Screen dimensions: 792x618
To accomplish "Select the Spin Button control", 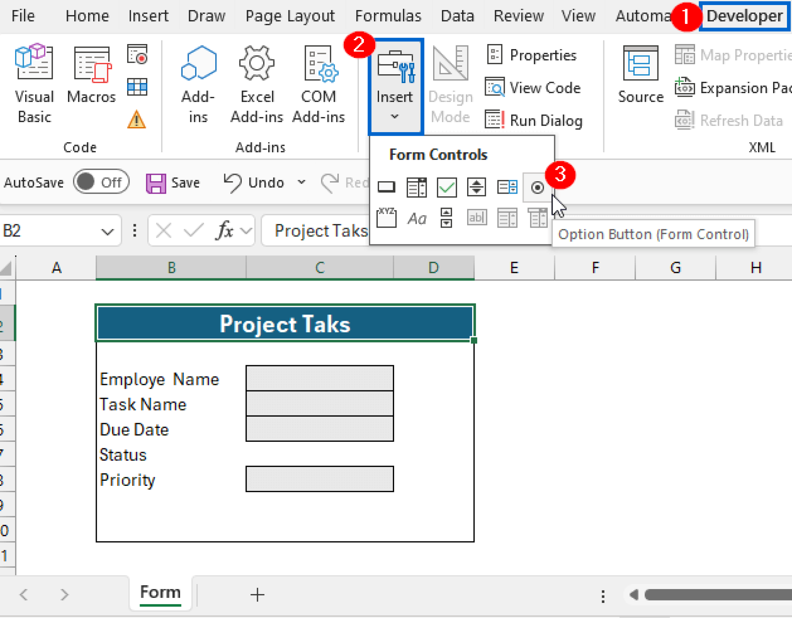I will pyautogui.click(x=476, y=187).
